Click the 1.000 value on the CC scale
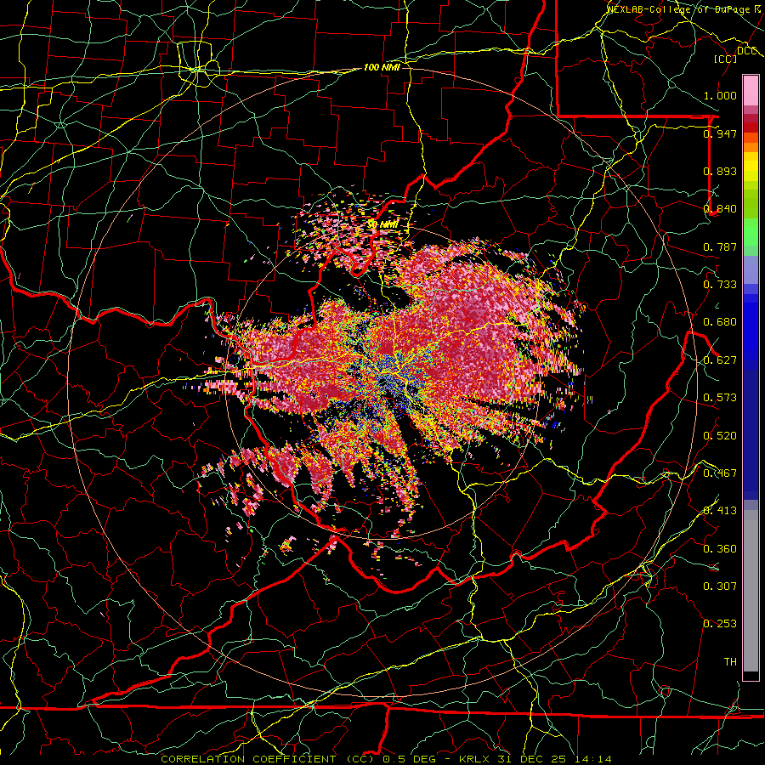Image resolution: width=765 pixels, height=765 pixels. [x=720, y=95]
